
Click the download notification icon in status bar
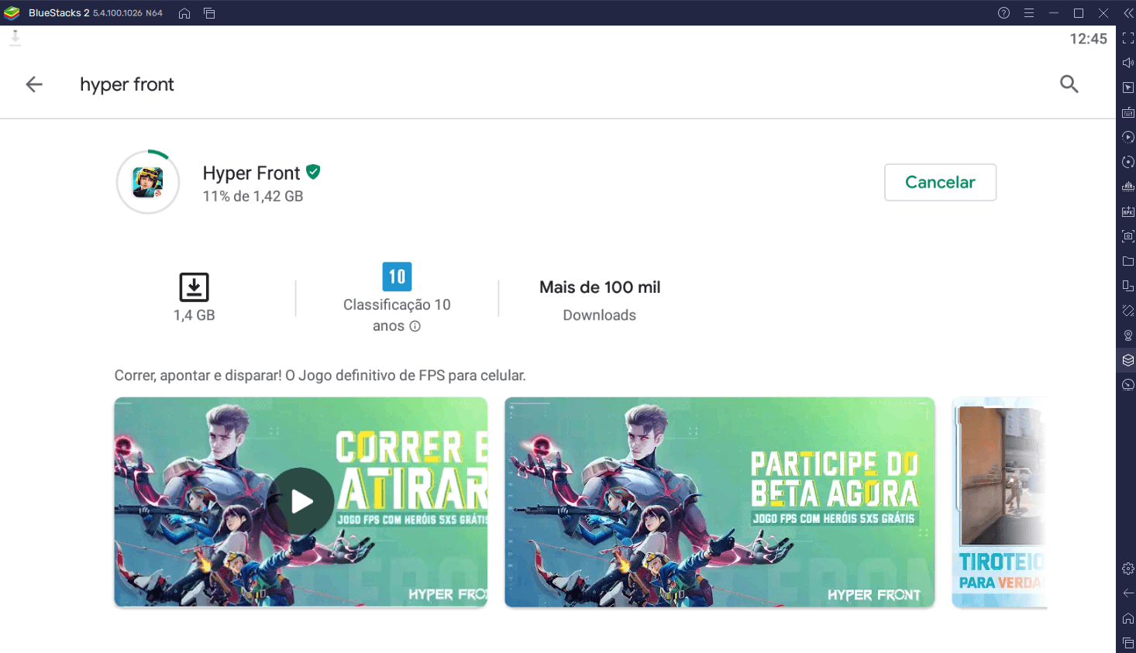point(15,38)
